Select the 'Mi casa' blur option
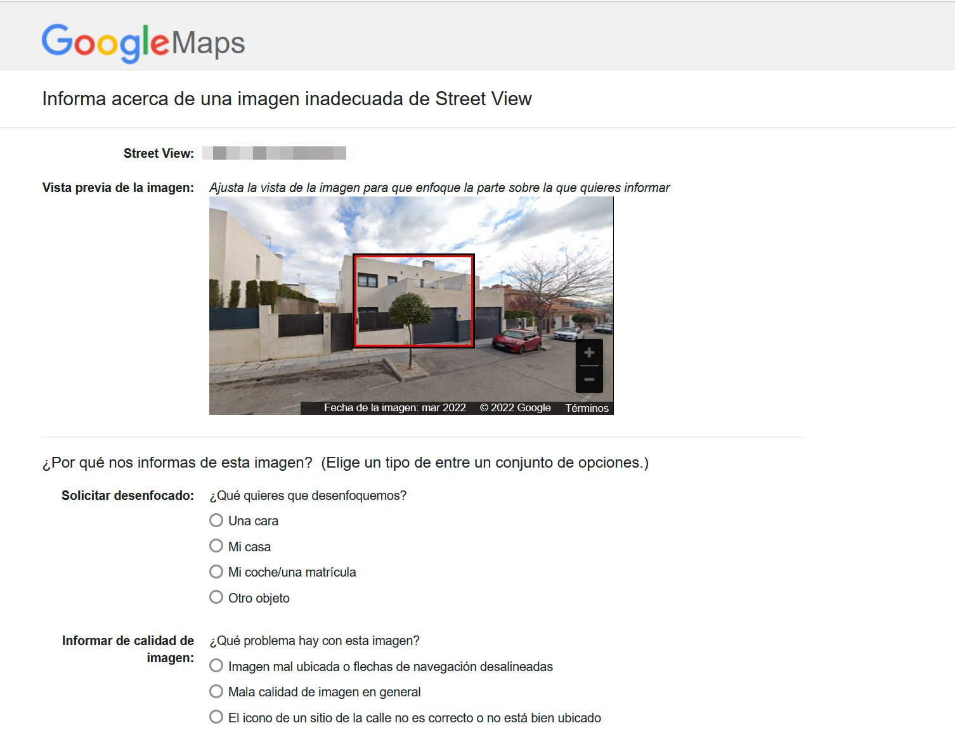This screenshot has width=955, height=735. [x=216, y=546]
